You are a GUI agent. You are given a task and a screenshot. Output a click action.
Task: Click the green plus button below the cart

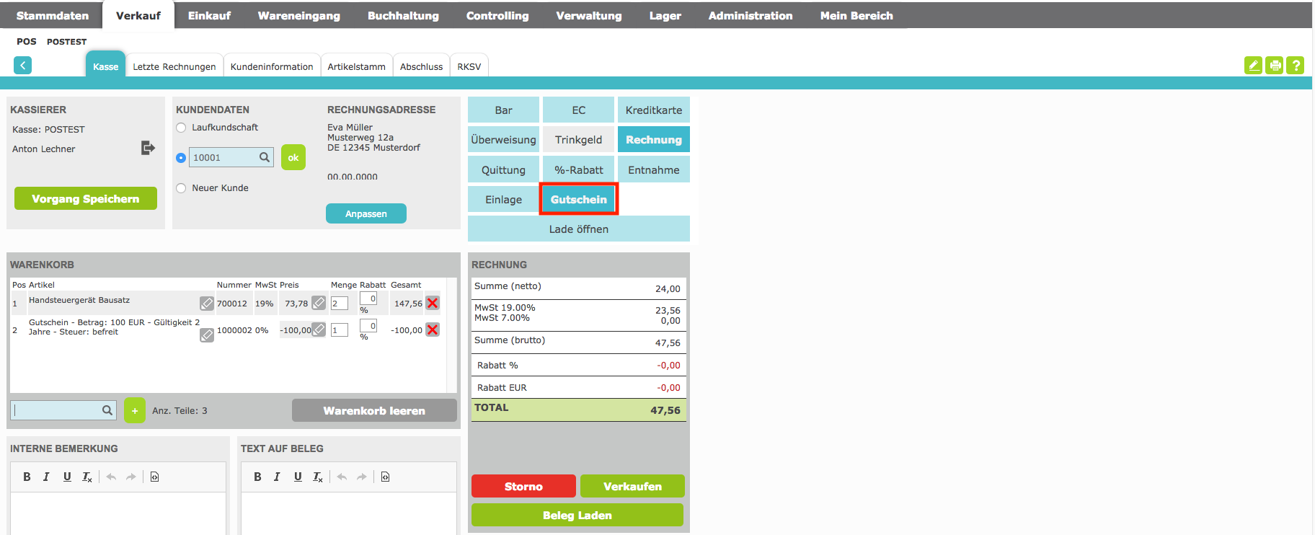(x=135, y=410)
